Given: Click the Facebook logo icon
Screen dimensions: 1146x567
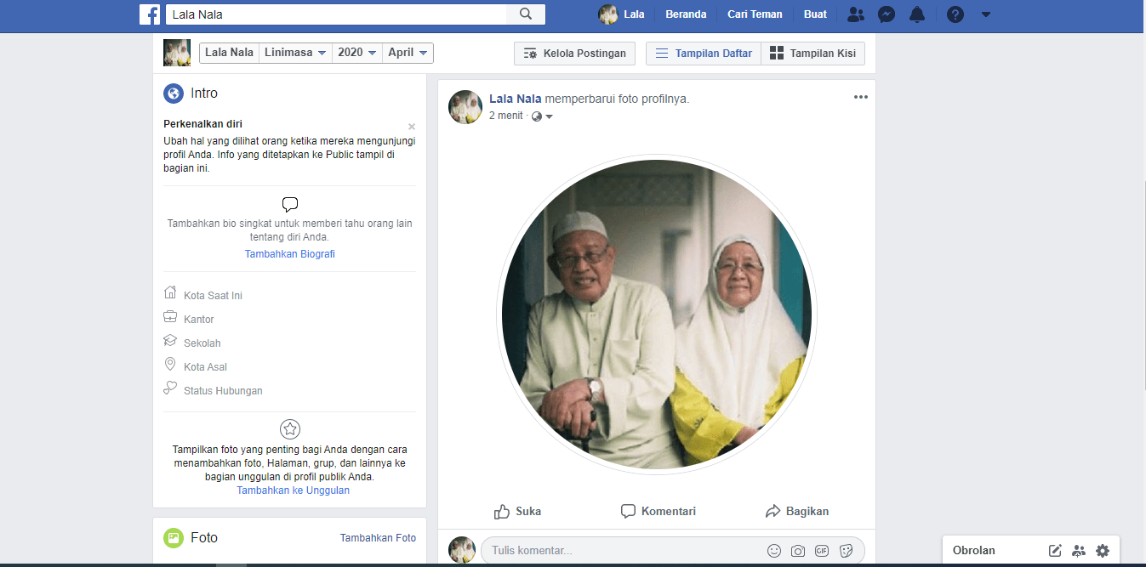Looking at the screenshot, I should (150, 14).
